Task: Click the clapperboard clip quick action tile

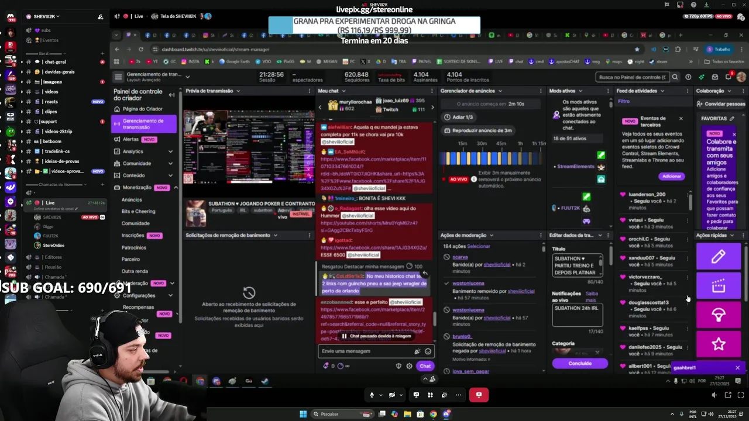Action: click(x=719, y=286)
